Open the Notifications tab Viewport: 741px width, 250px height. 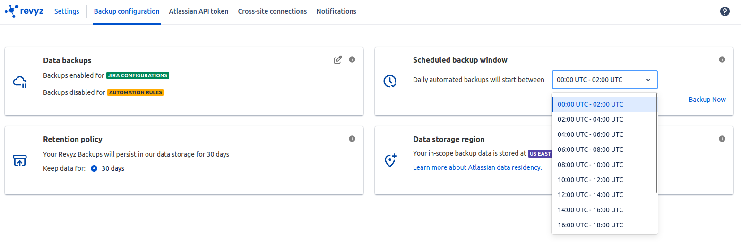336,11
